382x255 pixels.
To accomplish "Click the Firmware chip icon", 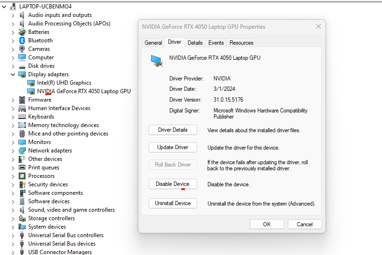I will [x=22, y=100].
